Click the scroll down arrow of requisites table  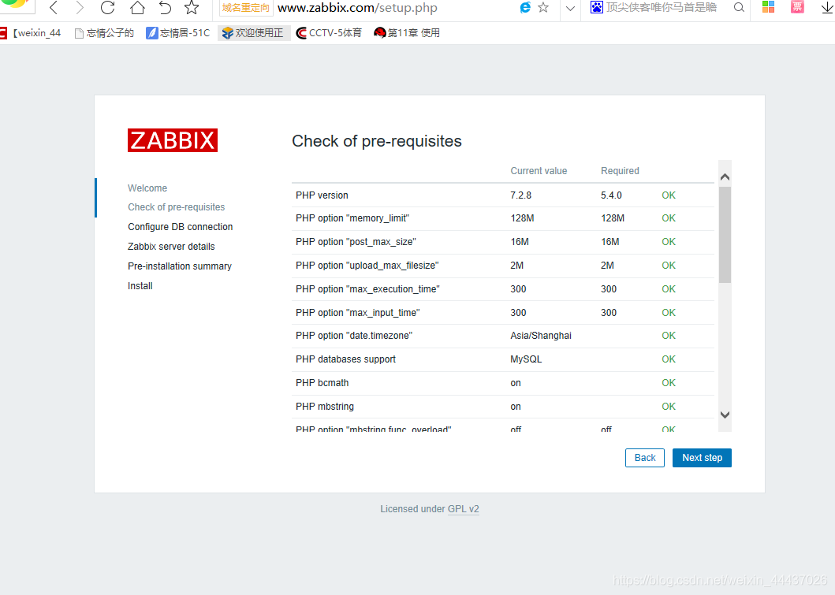tap(725, 415)
